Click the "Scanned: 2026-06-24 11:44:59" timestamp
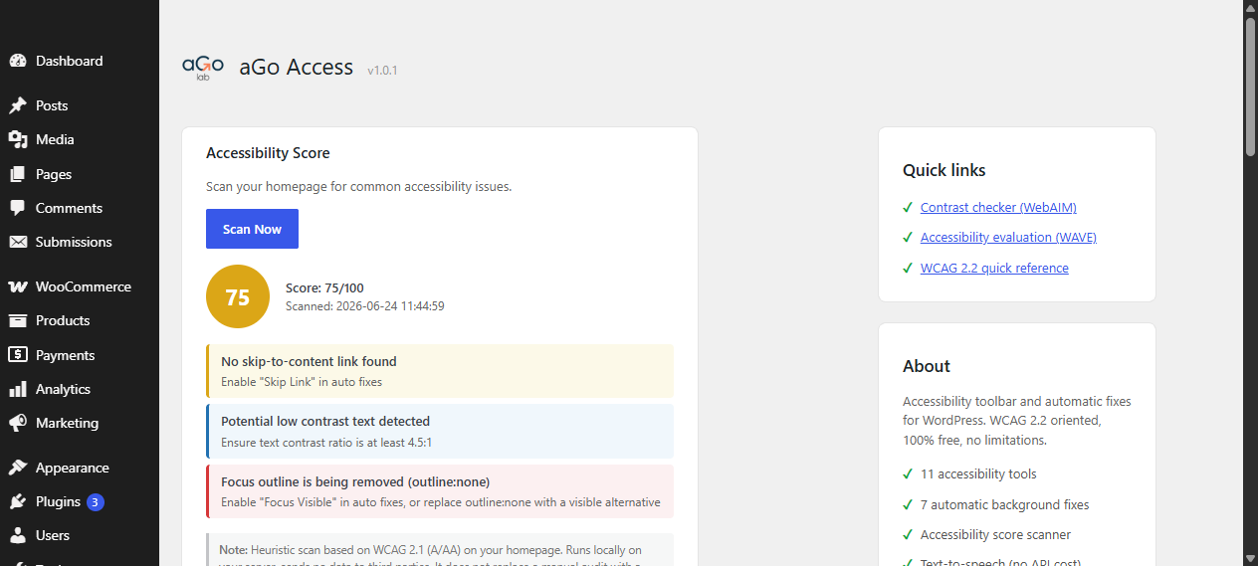The image size is (1258, 566). (x=365, y=306)
